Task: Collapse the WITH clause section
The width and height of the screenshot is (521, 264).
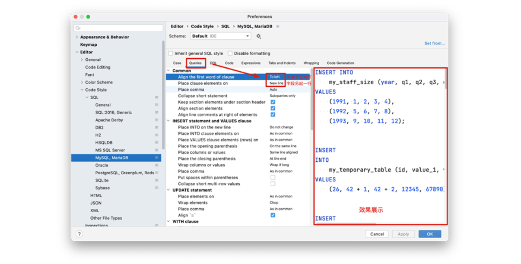Action: point(168,222)
